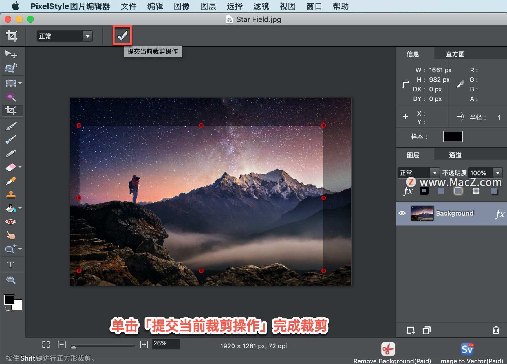Select the Pencil tool

[11, 153]
